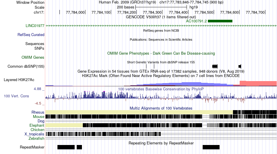Click the 77,784,700 ruler position

point(255,12)
